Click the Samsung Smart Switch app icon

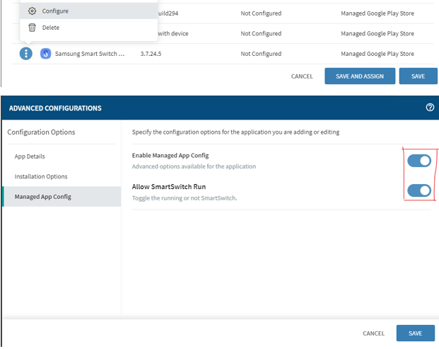tap(46, 54)
